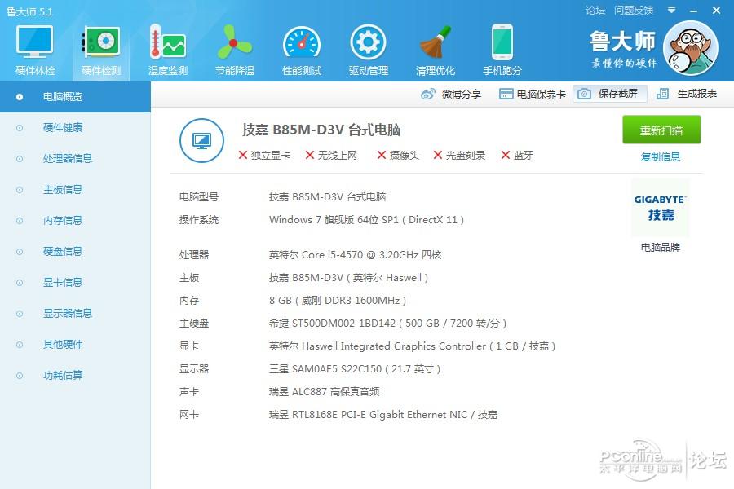Click the 技嘉 B85M-D3V ( 英特尔 Haswell ) motherboard value
Image resolution: width=734 pixels, height=489 pixels.
(349, 278)
